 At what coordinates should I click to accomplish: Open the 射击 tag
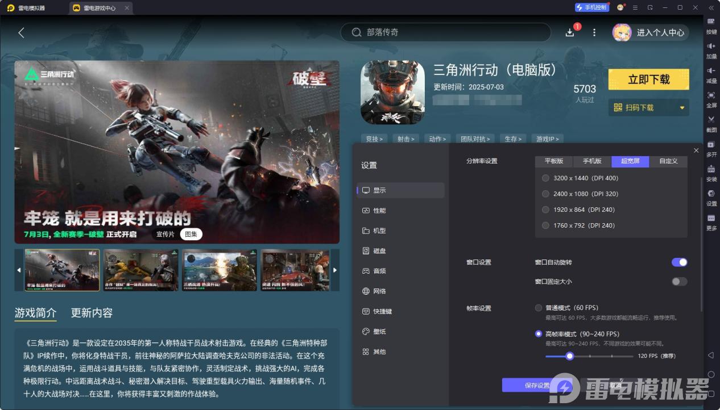405,139
